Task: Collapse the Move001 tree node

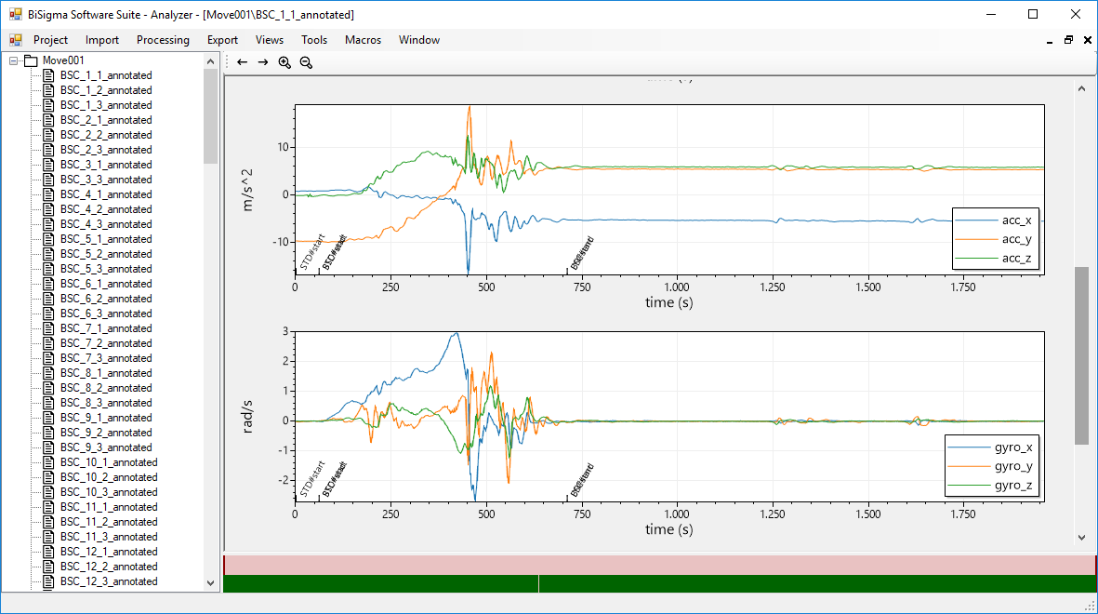Action: click(x=13, y=60)
